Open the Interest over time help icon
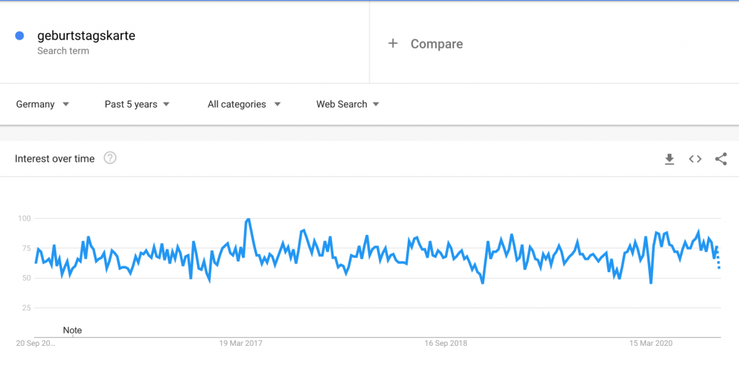 click(110, 158)
